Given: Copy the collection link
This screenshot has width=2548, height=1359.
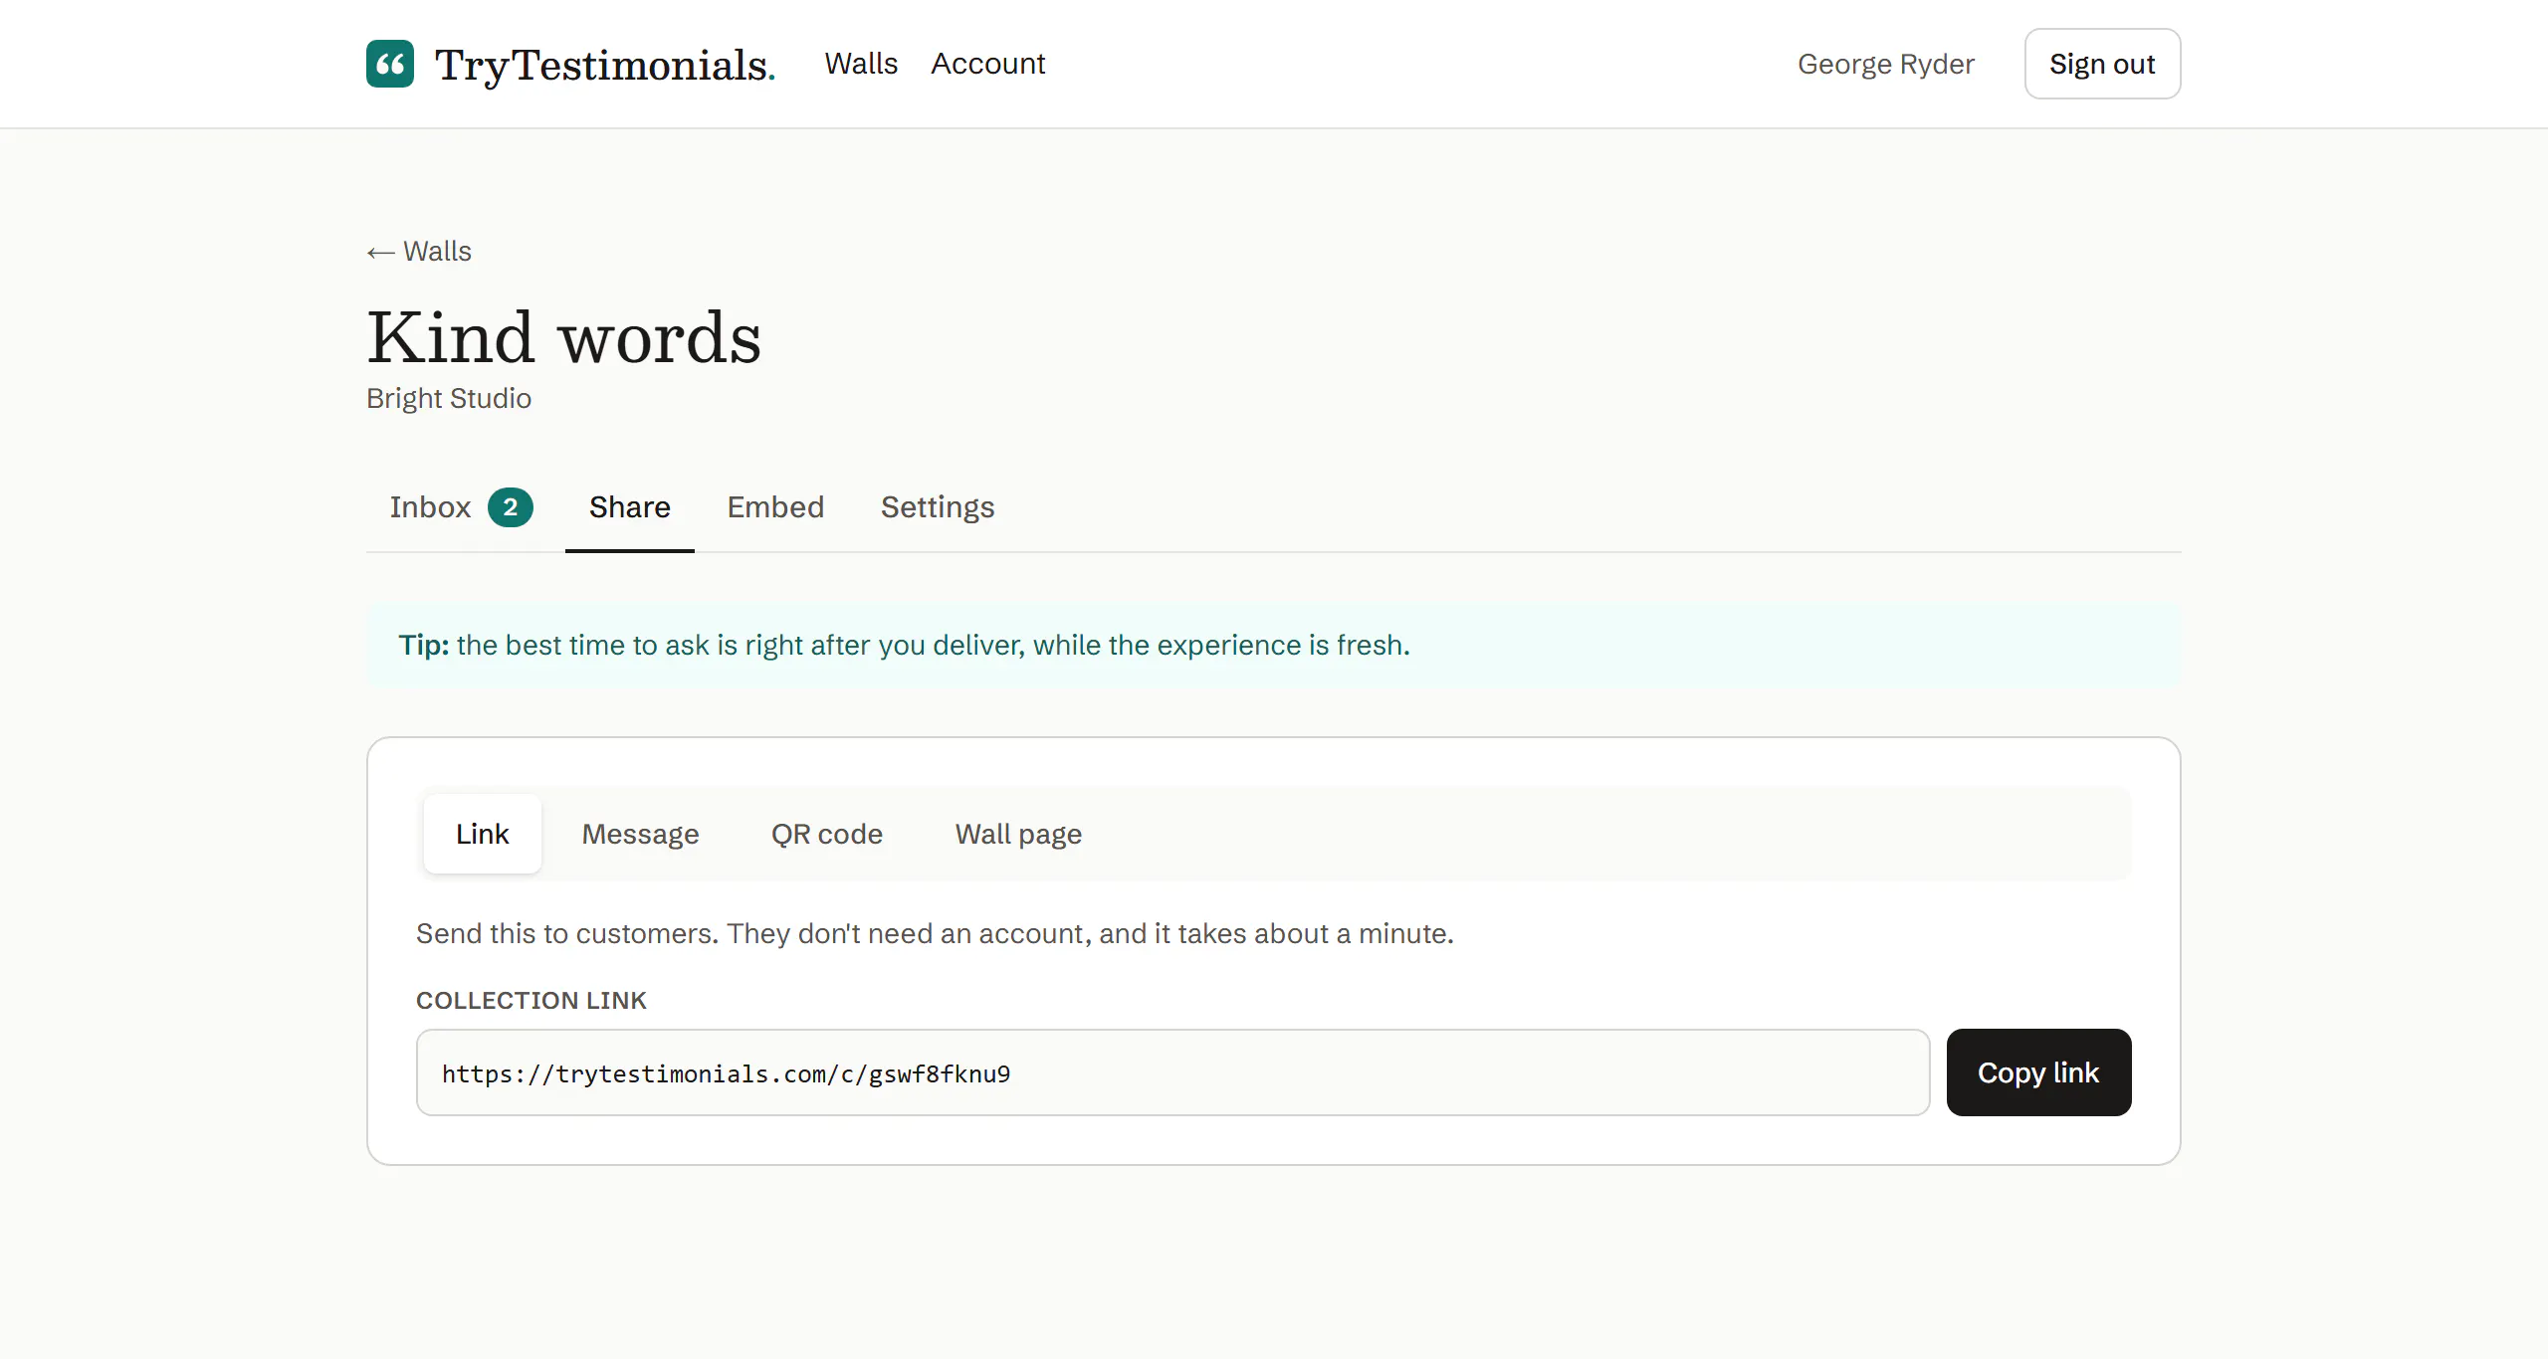Looking at the screenshot, I should 2038,1072.
